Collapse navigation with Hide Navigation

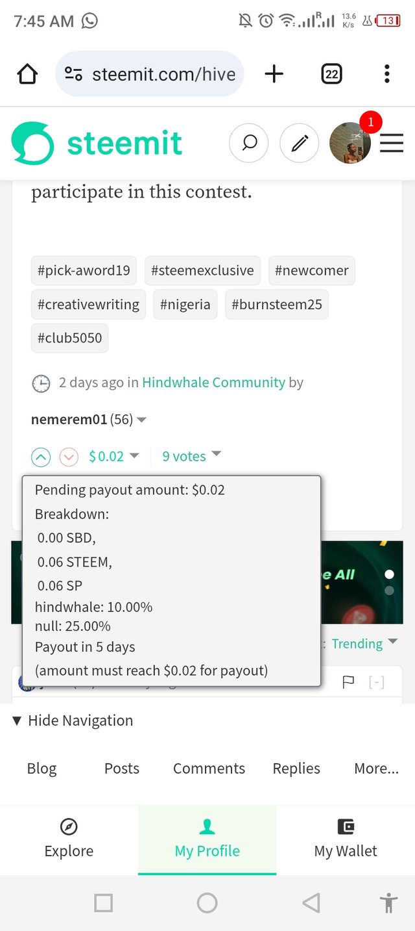[x=73, y=721]
